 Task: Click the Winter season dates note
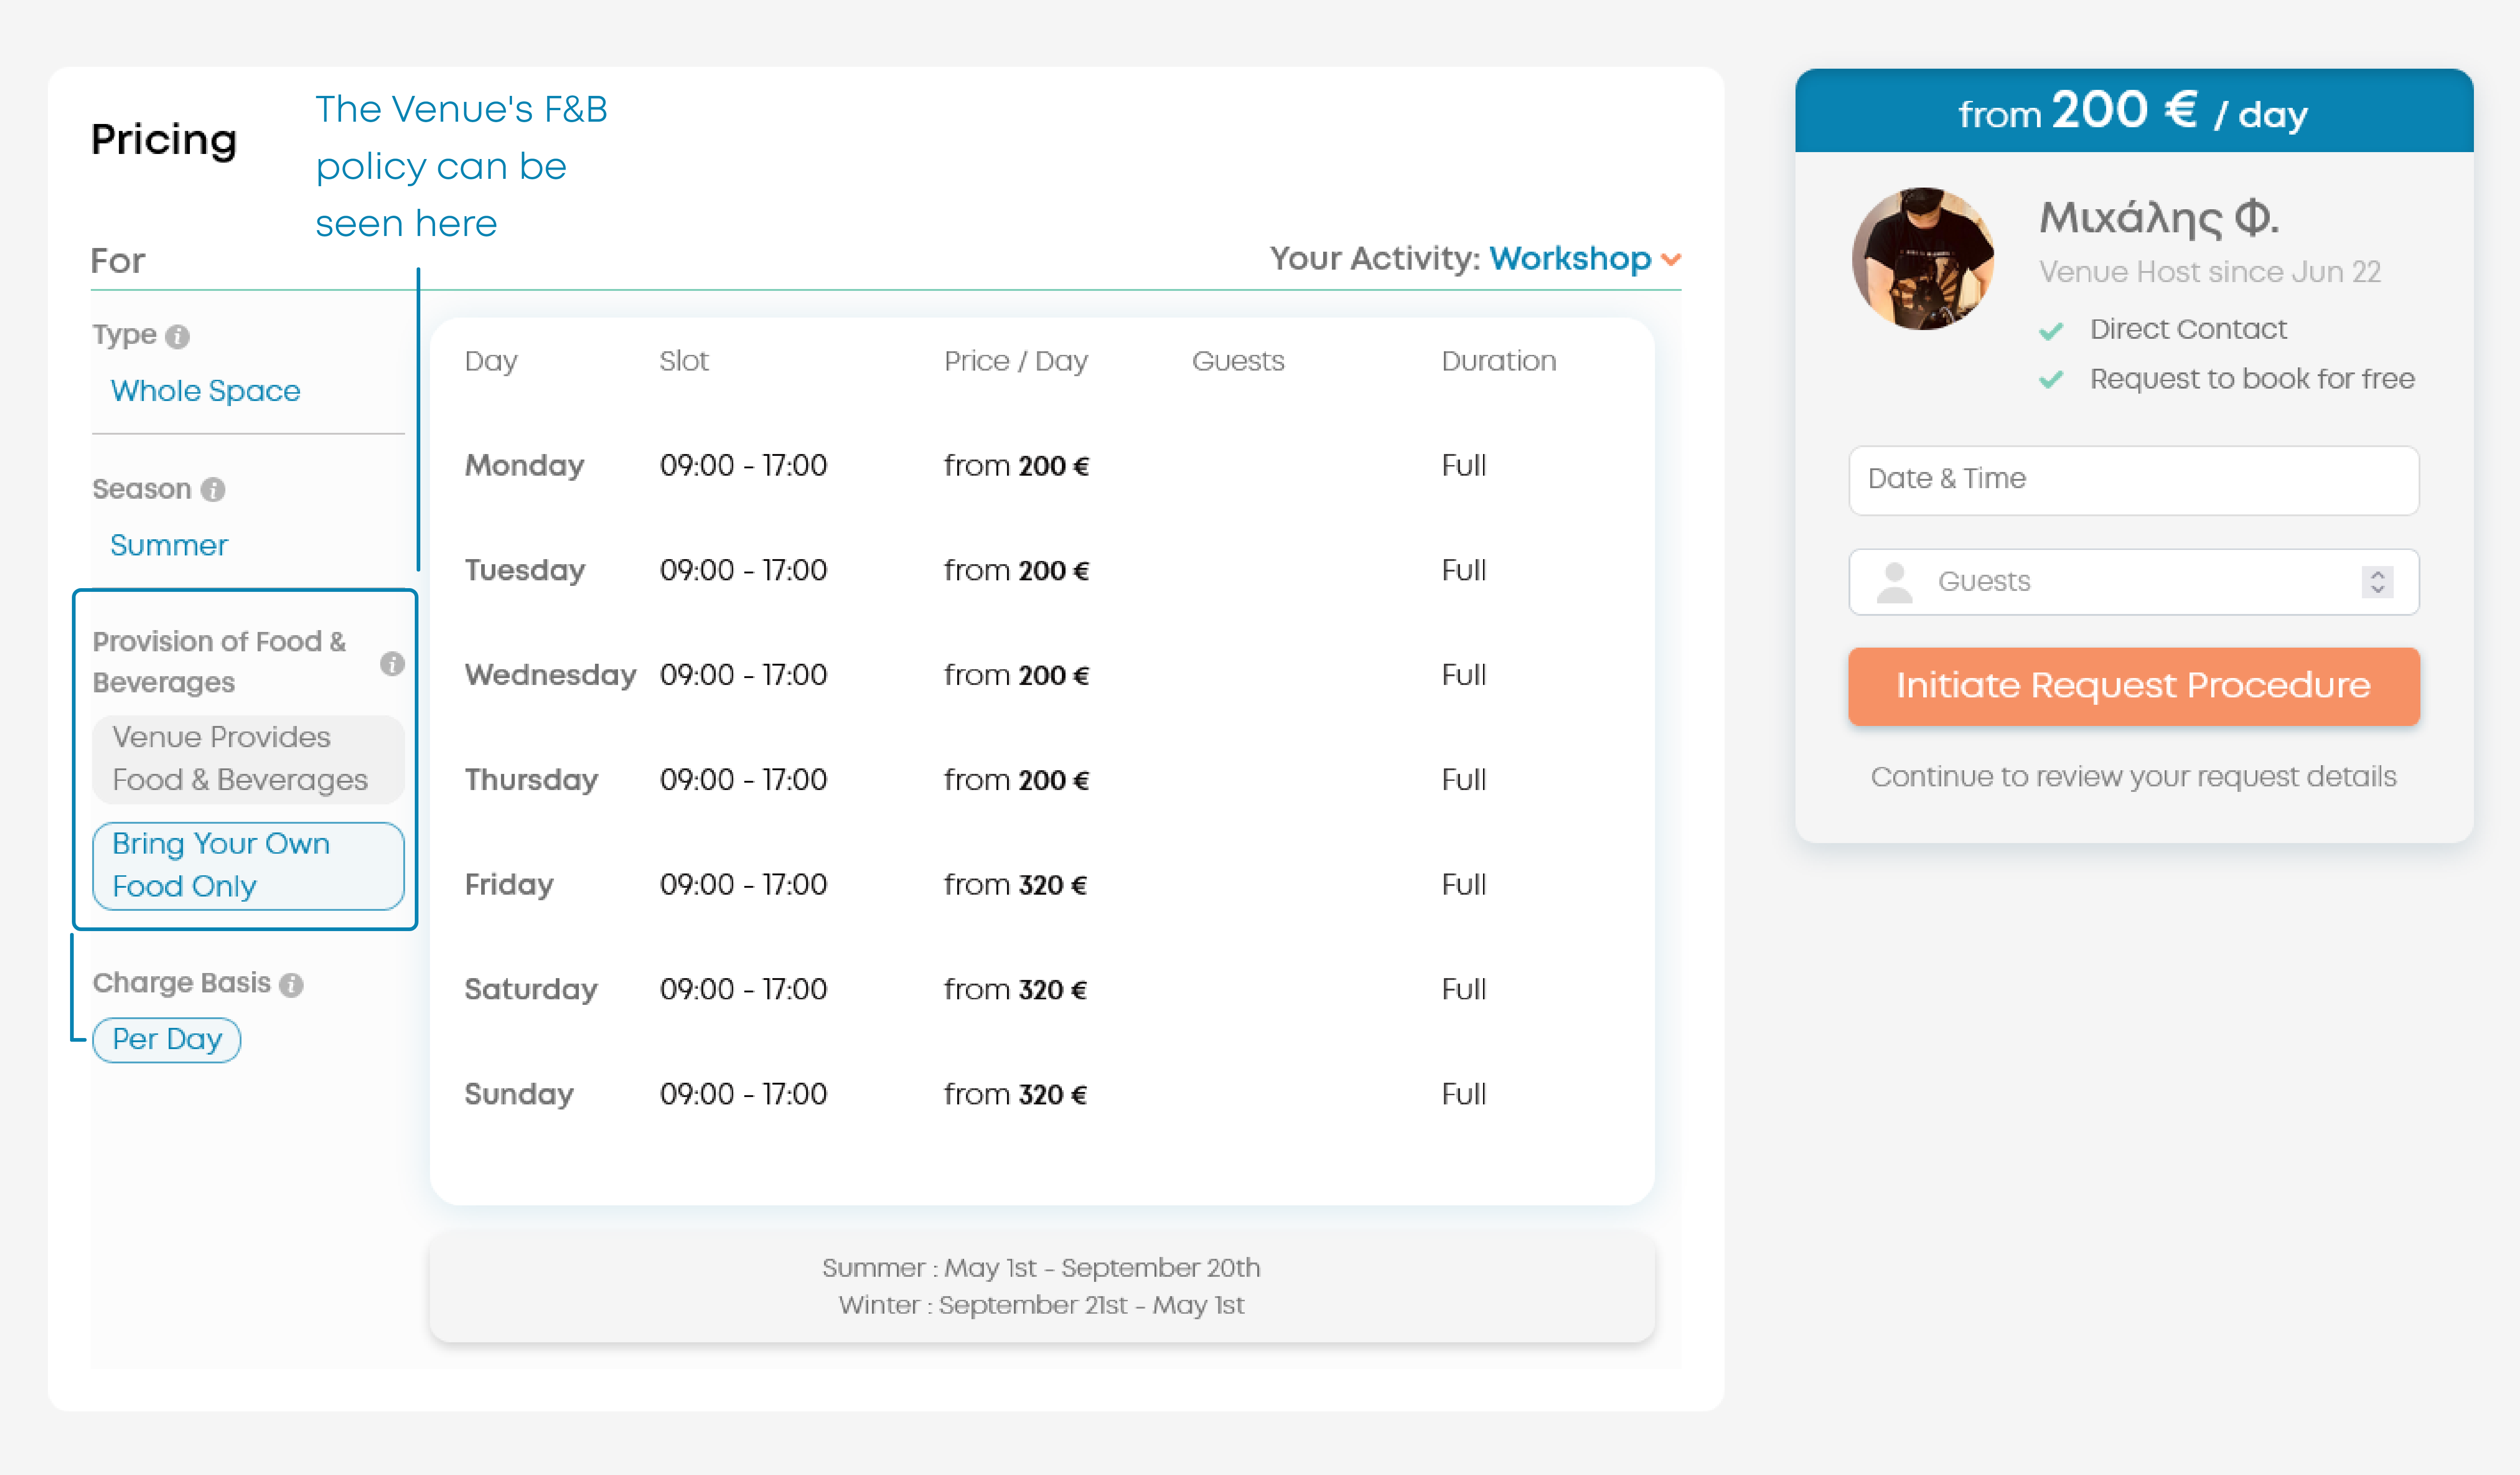click(x=1041, y=1306)
